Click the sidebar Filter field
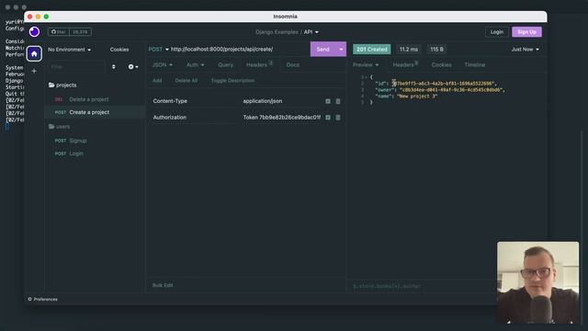The width and height of the screenshot is (588, 331). click(x=77, y=67)
